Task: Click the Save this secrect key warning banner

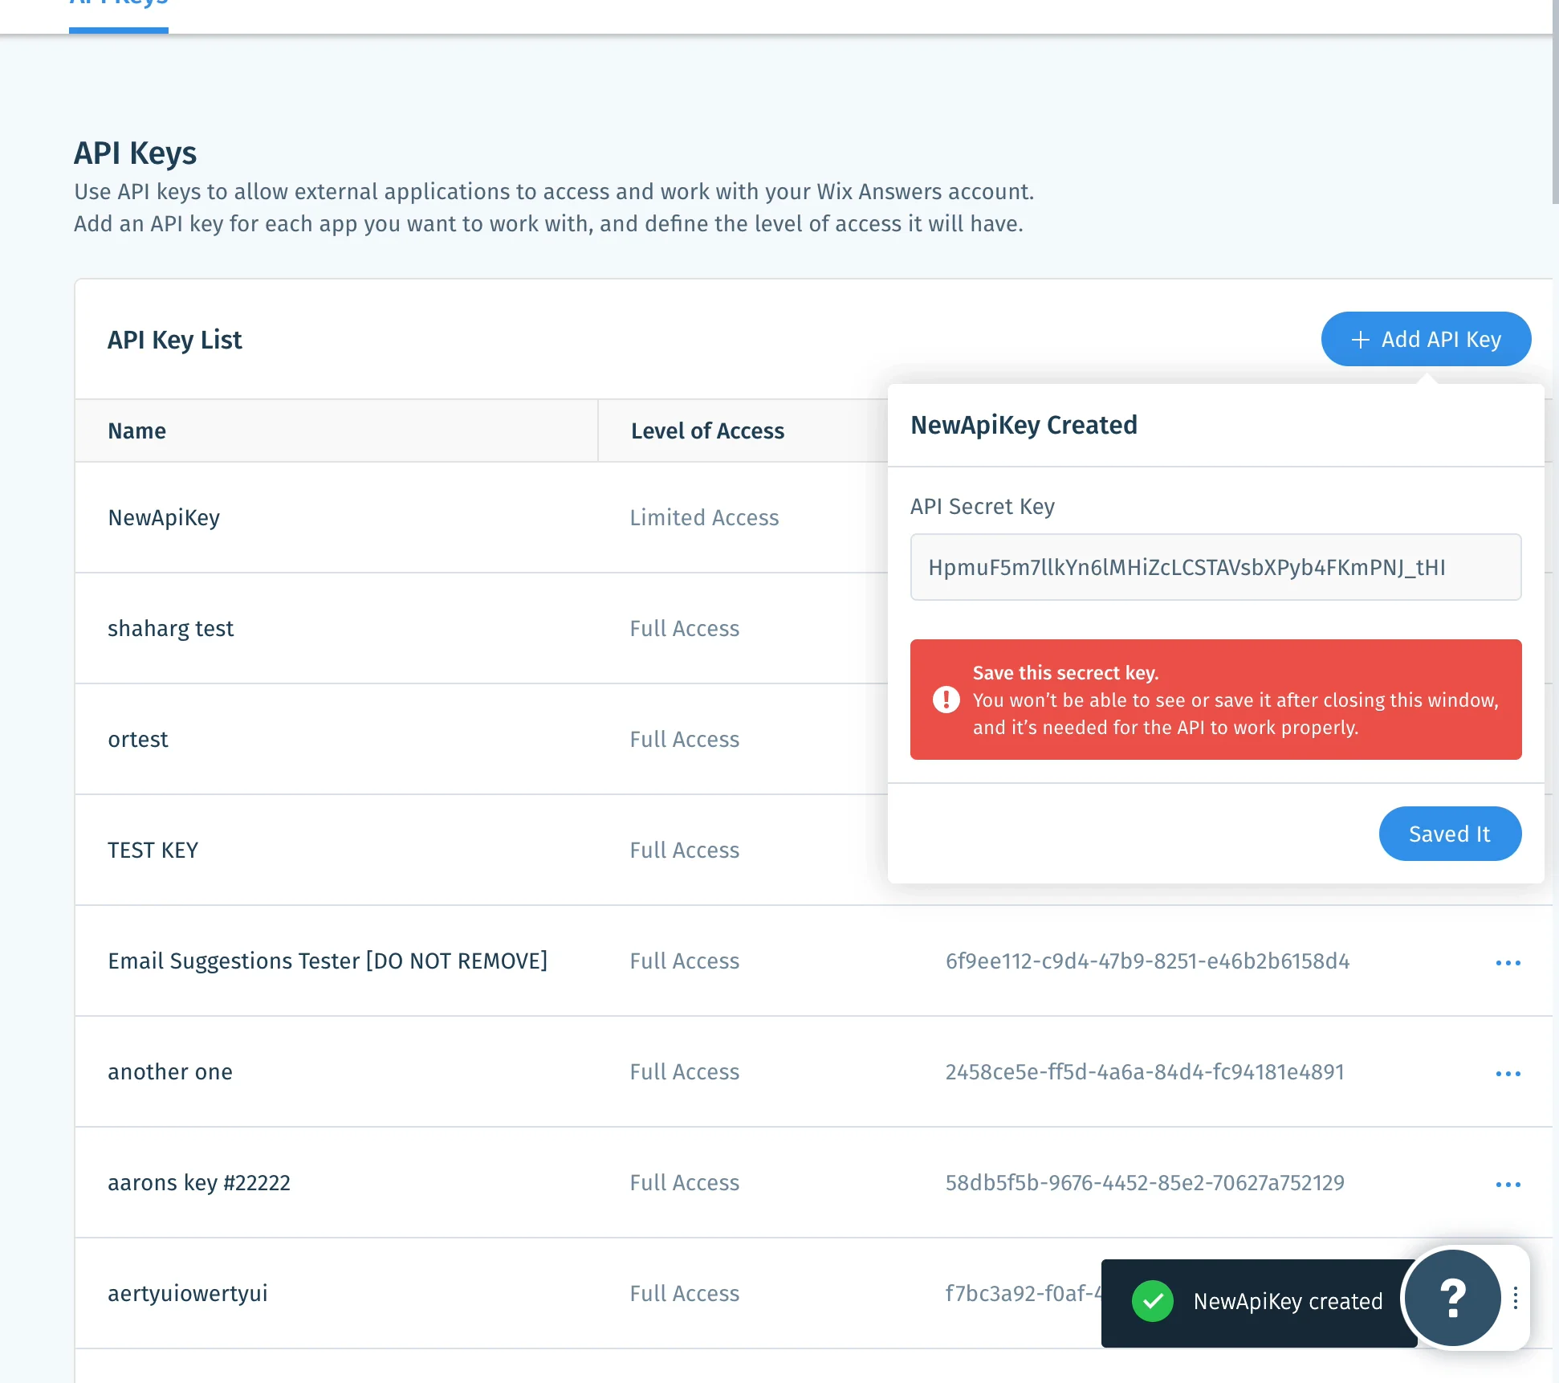Action: point(1215,700)
